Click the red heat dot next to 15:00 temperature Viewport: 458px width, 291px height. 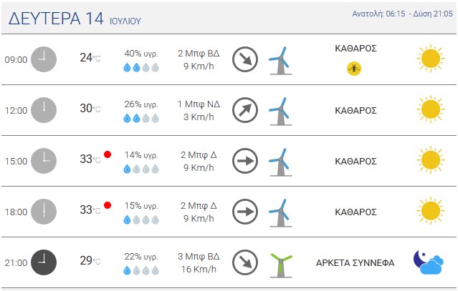(x=108, y=154)
